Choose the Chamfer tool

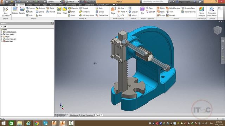click(x=73, y=8)
